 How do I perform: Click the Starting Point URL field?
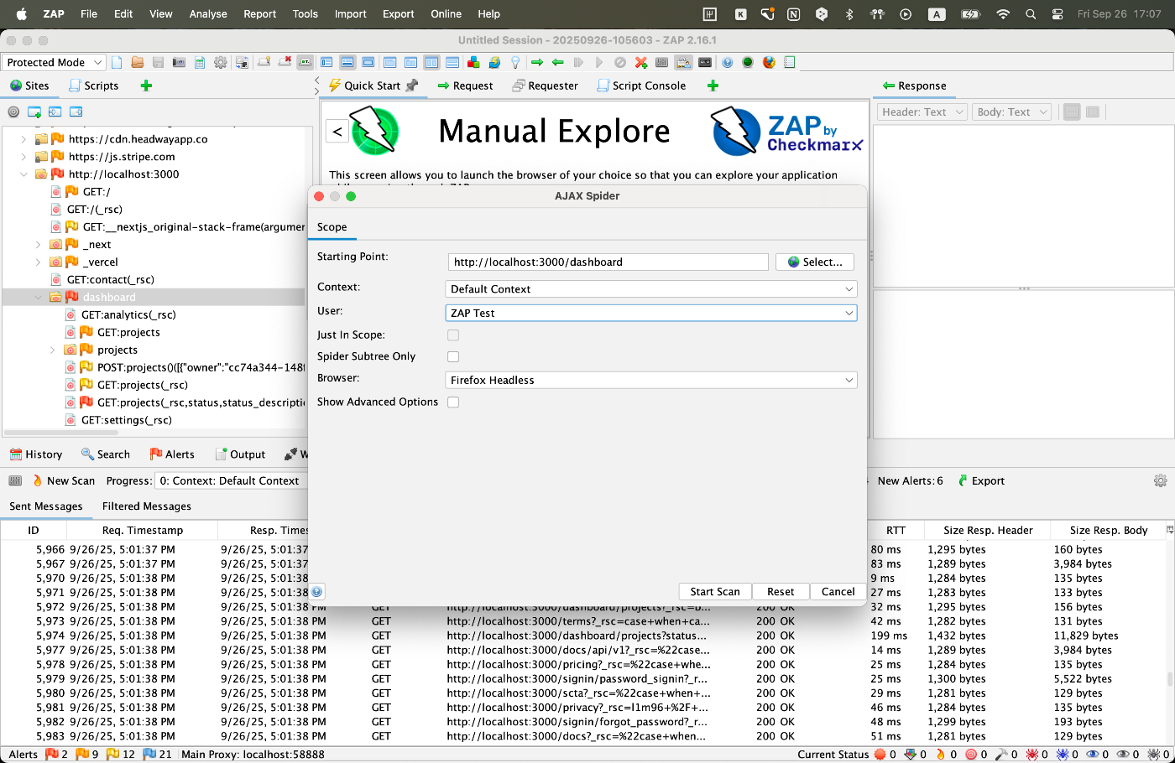[608, 262]
